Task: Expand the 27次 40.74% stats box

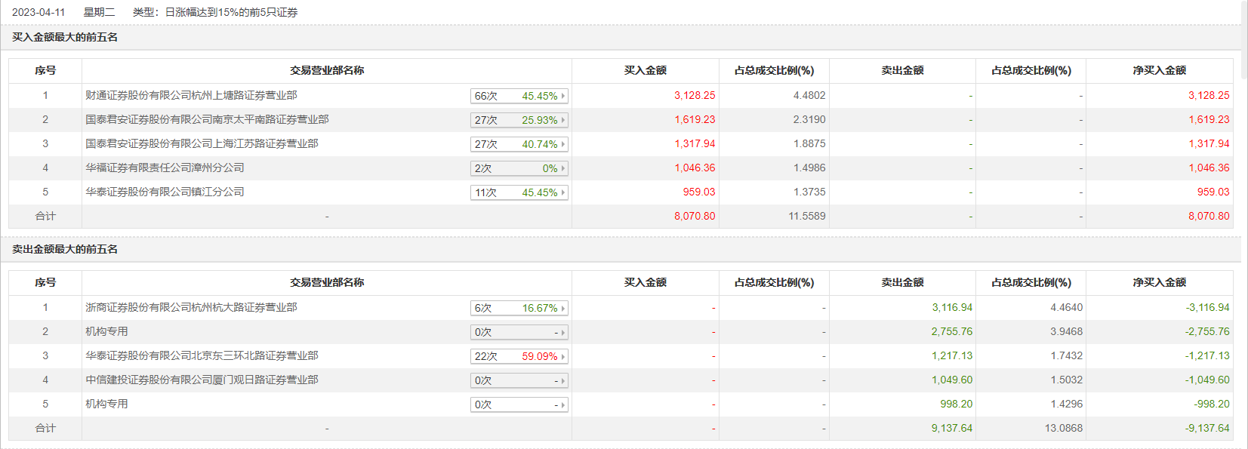Action: [x=519, y=144]
